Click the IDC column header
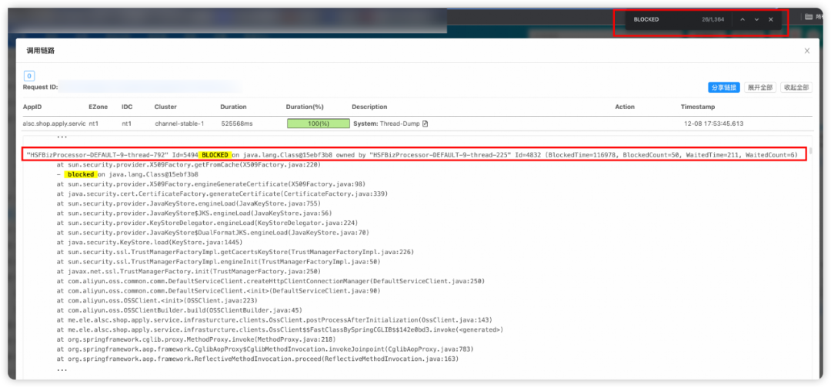The image size is (831, 387). pos(127,107)
